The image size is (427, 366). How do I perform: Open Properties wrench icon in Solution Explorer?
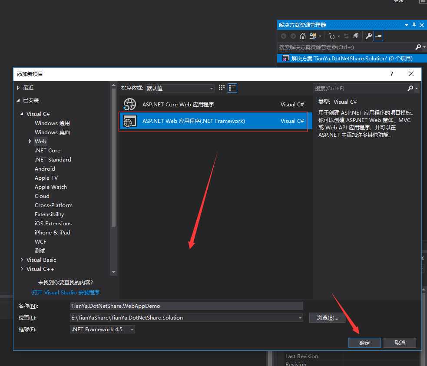(369, 36)
